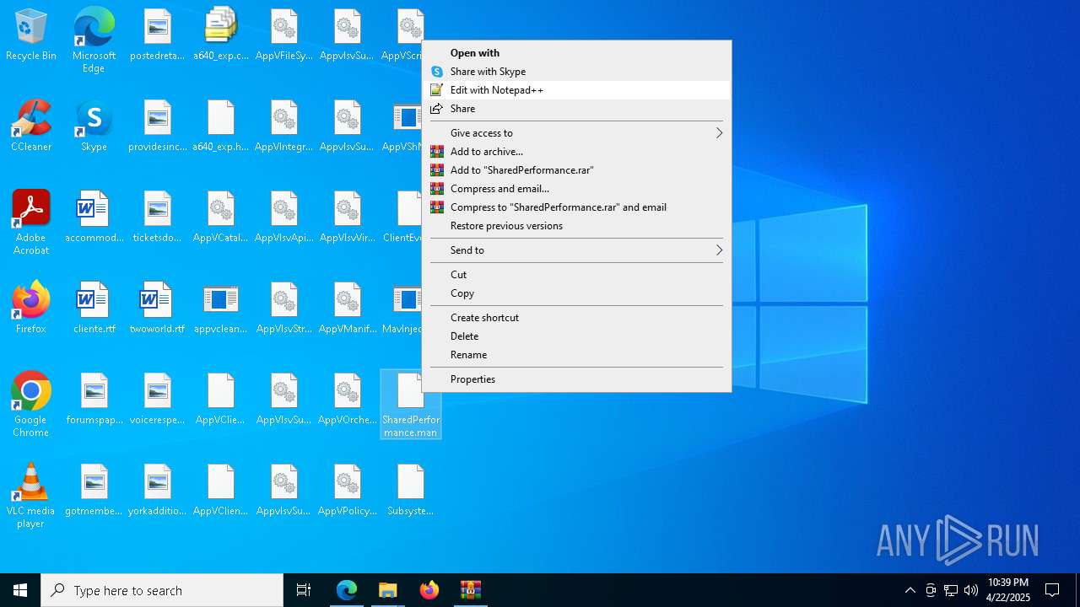Open Microsoft Edge from the taskbar
Image resolution: width=1080 pixels, height=607 pixels.
[x=347, y=590]
